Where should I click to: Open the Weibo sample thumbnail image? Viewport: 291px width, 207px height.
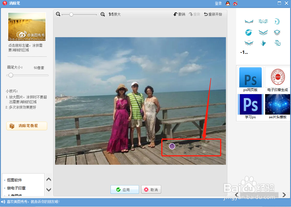point(27,27)
